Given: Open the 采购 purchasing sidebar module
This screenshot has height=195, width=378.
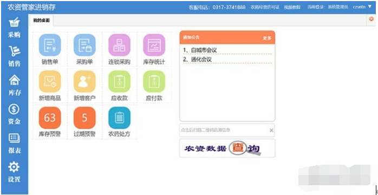Looking at the screenshot, I should [14, 28].
